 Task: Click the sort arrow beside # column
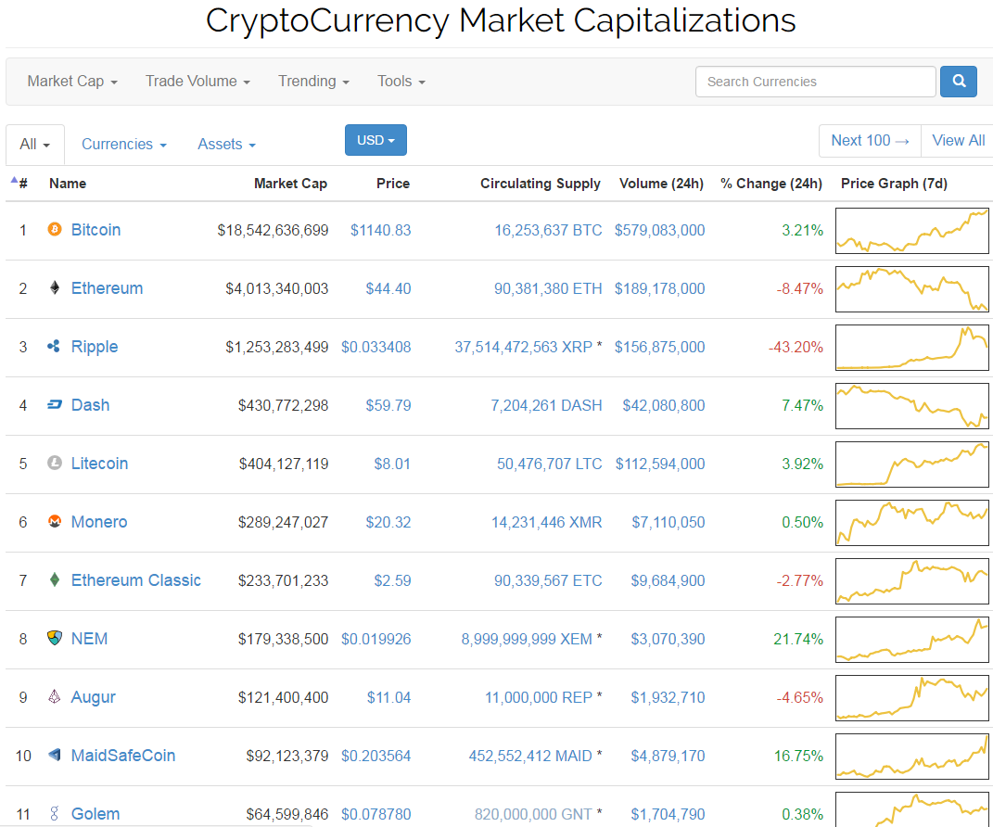[x=14, y=181]
